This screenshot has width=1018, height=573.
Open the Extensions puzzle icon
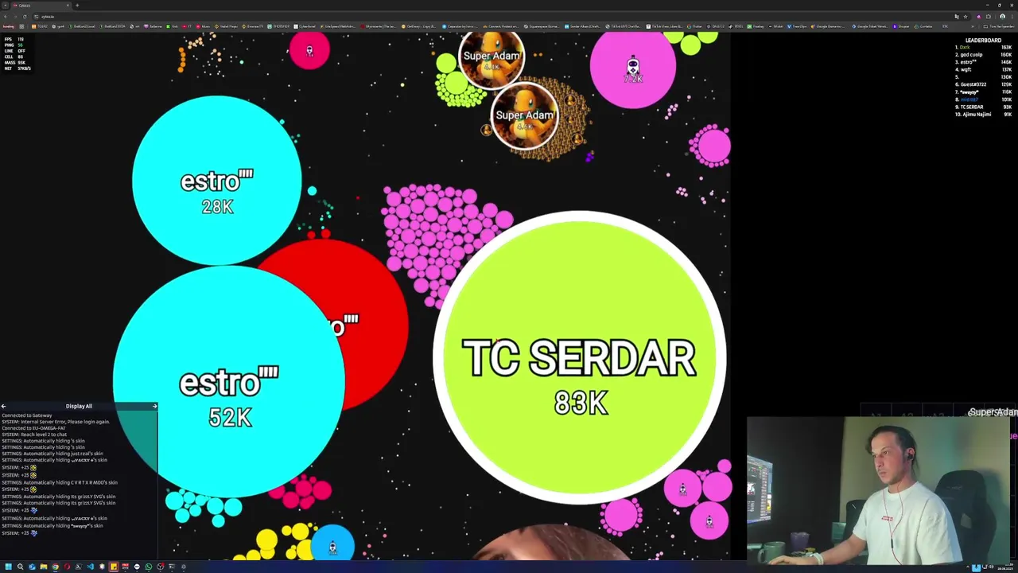point(989,17)
